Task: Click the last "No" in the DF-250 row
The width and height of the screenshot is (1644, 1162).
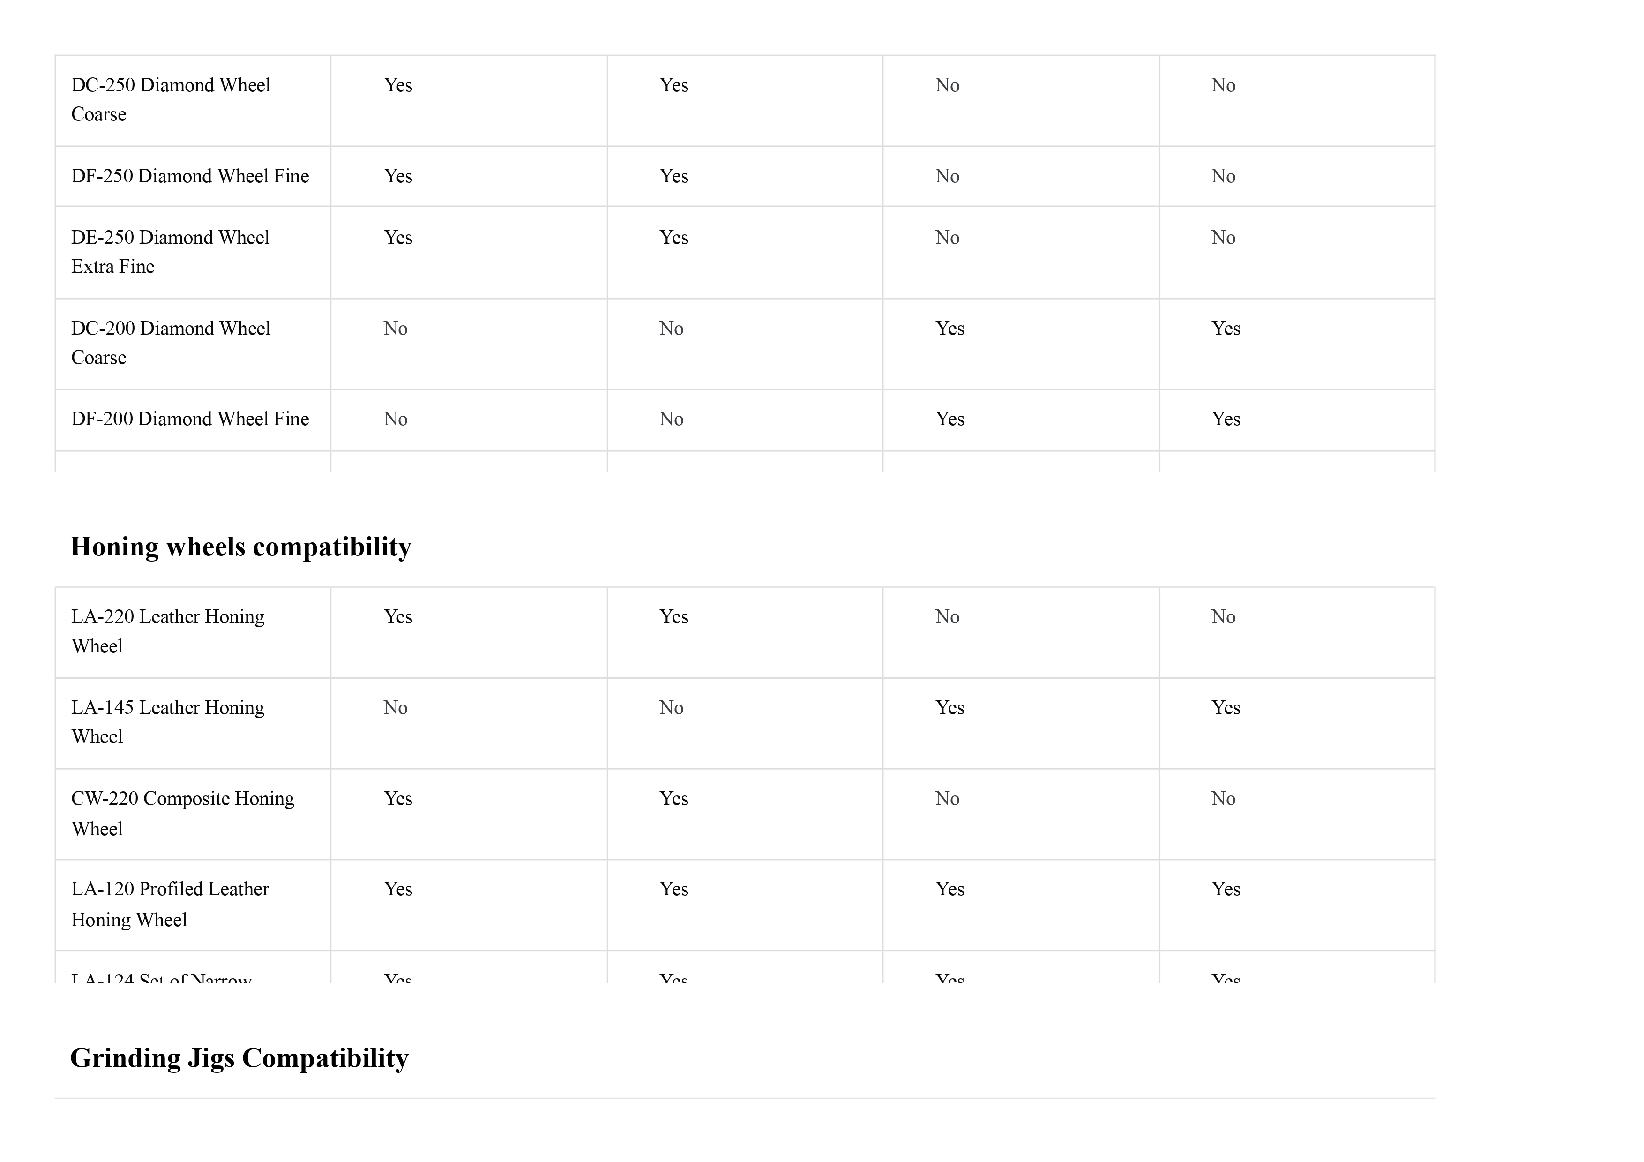Action: coord(1223,176)
